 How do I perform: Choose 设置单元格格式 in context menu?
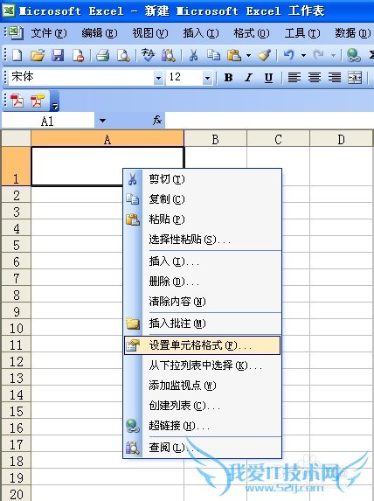(202, 345)
